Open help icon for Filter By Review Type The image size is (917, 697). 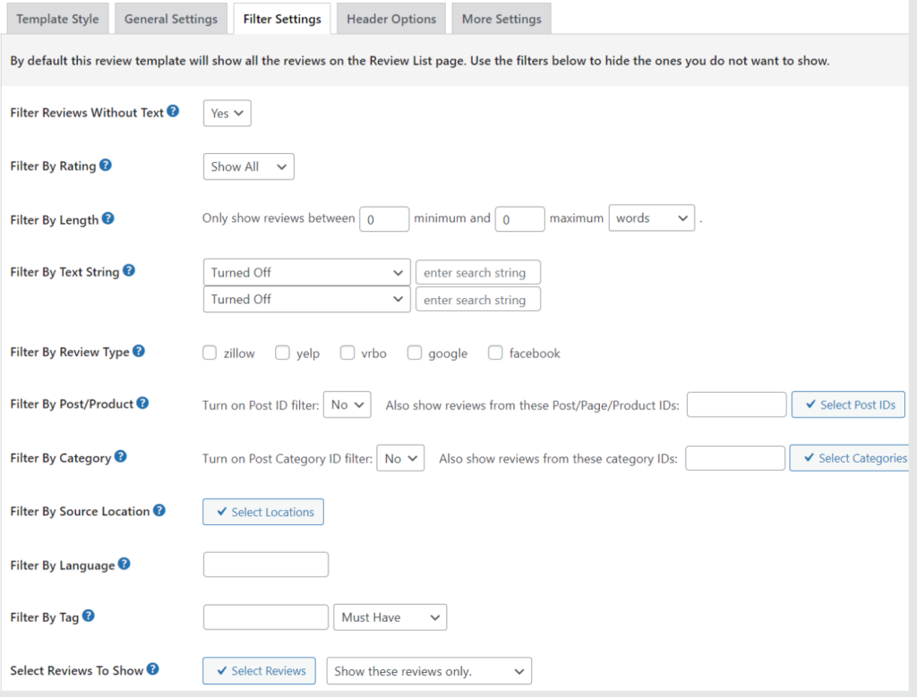point(138,351)
